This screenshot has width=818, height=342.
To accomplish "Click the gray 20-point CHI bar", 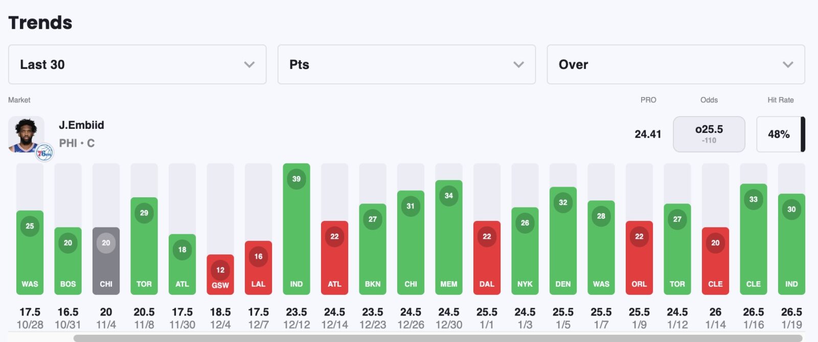I will click(x=106, y=261).
